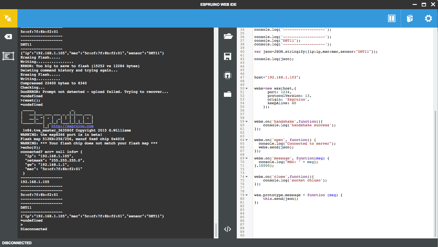Collapse code fold arrow at line 50
The height and width of the screenshot is (247, 438).
pos(247,89)
